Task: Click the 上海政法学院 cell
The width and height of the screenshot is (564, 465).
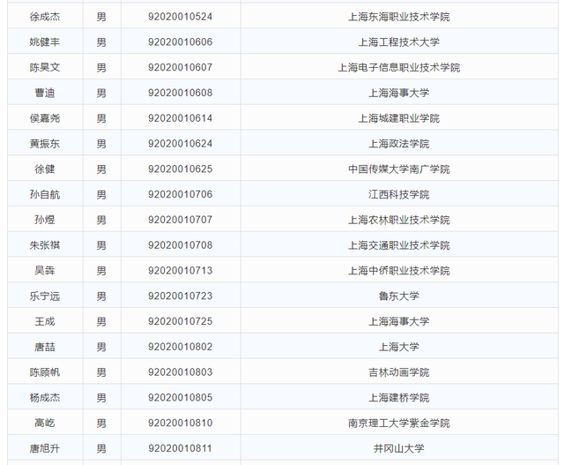Action: click(x=399, y=144)
